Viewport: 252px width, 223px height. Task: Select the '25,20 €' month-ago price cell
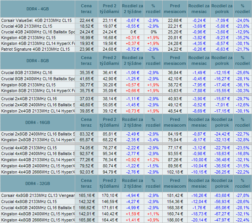[175, 32]
